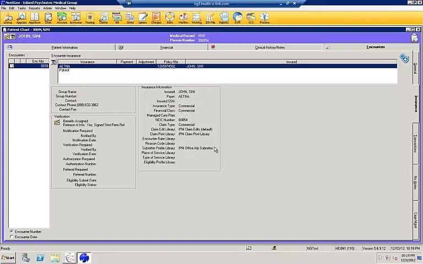The image size is (423, 264).
Task: Open the Lookup toolbar tool
Action: [8, 18]
